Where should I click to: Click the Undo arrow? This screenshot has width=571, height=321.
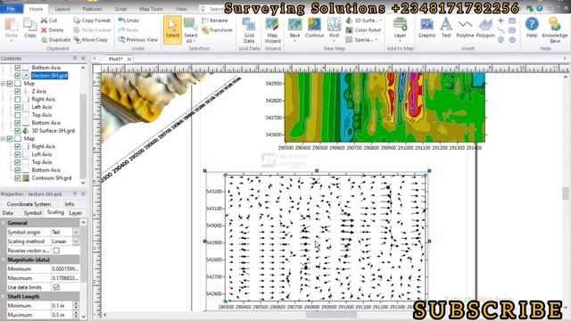[x=121, y=21]
